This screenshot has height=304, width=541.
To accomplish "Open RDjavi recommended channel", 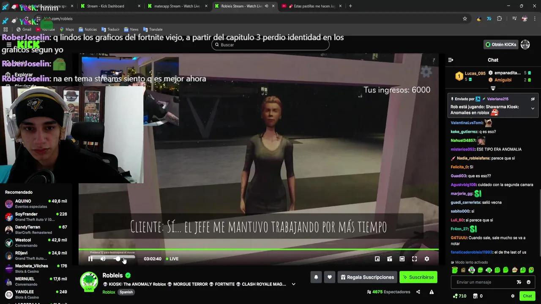I will click(x=36, y=255).
